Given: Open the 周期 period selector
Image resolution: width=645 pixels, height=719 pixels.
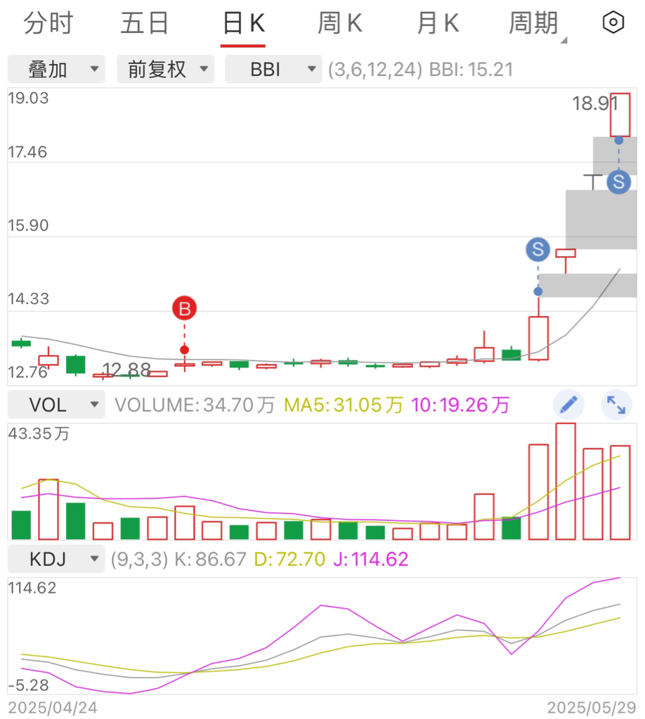Looking at the screenshot, I should coord(533,23).
